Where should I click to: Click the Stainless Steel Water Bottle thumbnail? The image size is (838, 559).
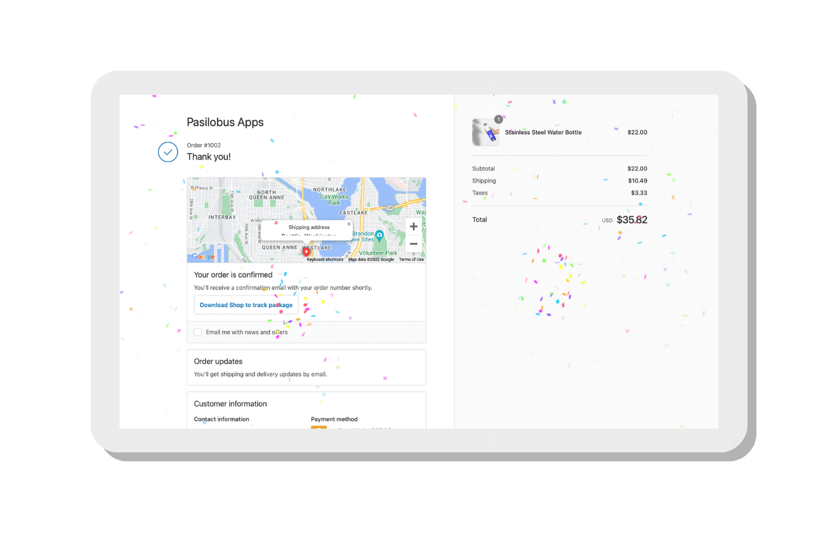pyautogui.click(x=485, y=132)
